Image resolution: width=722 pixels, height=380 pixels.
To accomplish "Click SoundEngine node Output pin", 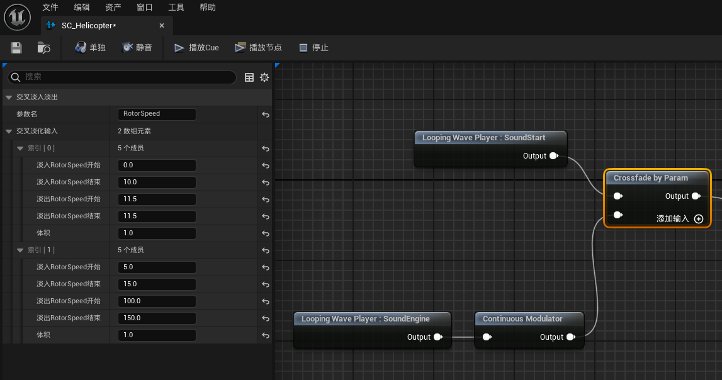I will (438, 337).
